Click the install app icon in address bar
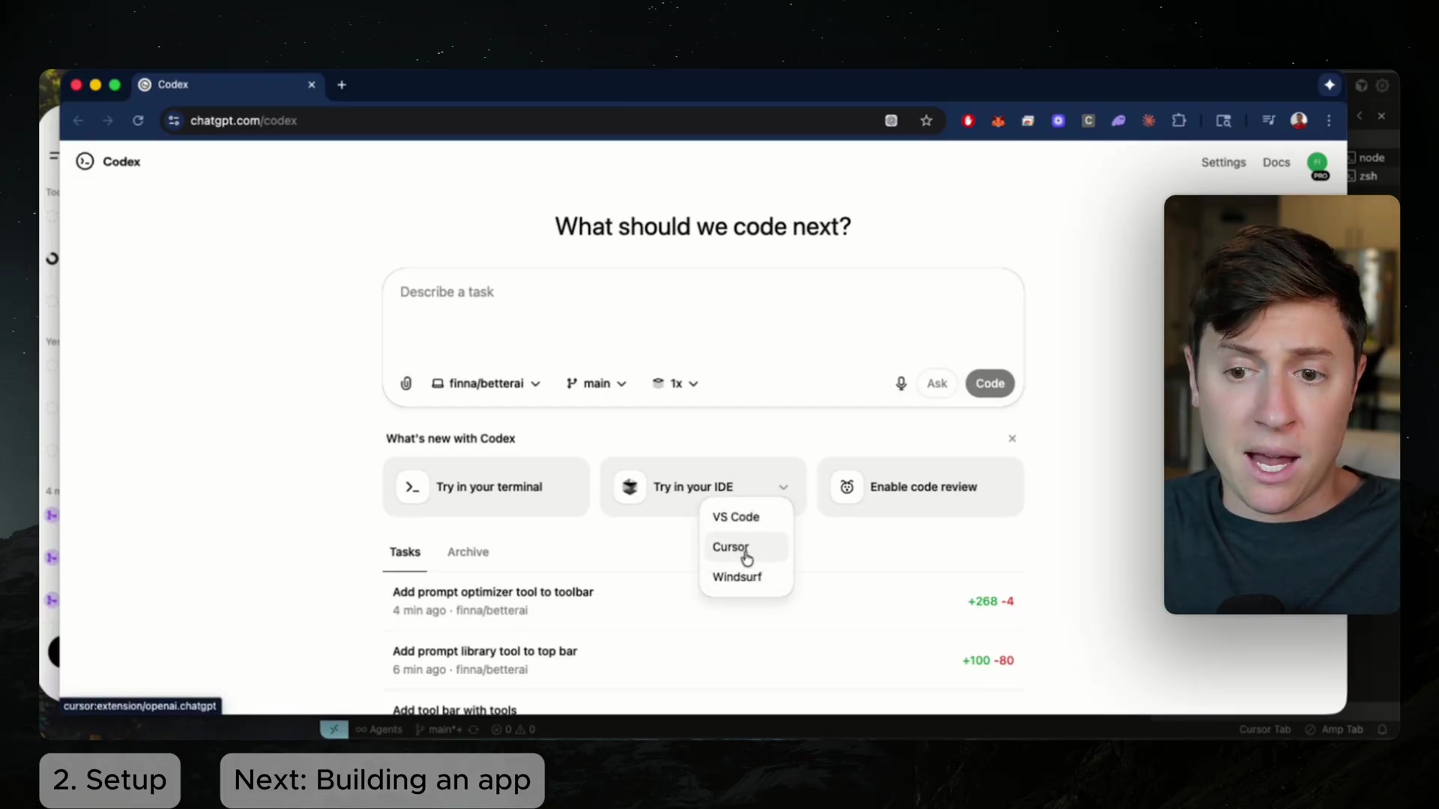Viewport: 1439px width, 809px height. [891, 121]
